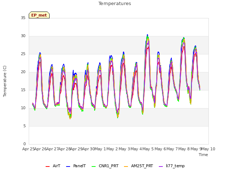Click the May 4 x-axis date label
Viewport: 230px width, 173px height.
point(136,149)
